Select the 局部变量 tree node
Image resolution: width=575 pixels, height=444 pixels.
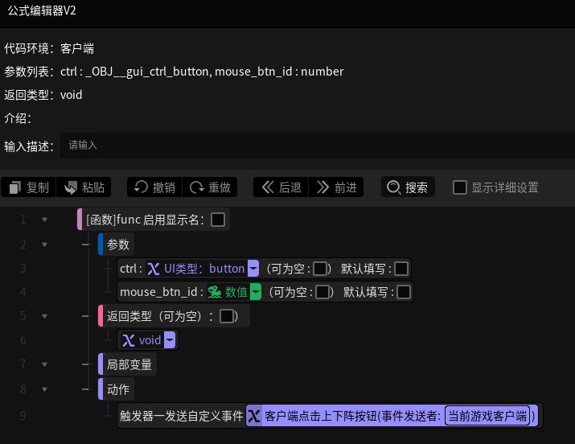[x=127, y=364]
